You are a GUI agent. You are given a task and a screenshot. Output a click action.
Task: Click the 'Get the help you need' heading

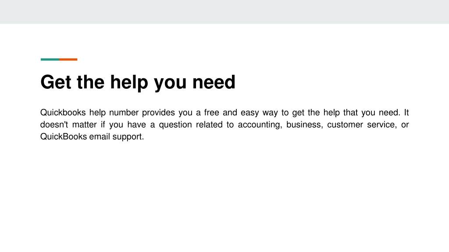[x=138, y=82]
